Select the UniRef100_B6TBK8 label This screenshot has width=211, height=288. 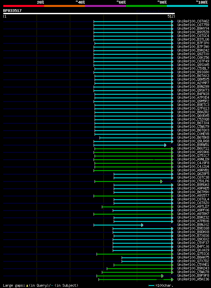(193, 138)
